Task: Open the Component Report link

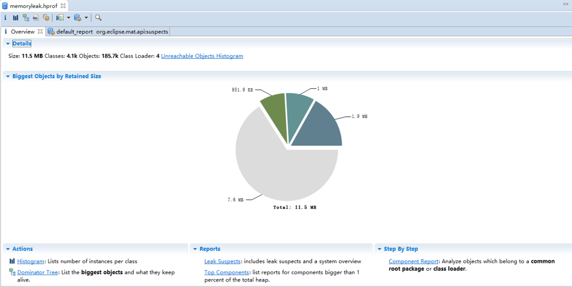Action: coord(413,261)
